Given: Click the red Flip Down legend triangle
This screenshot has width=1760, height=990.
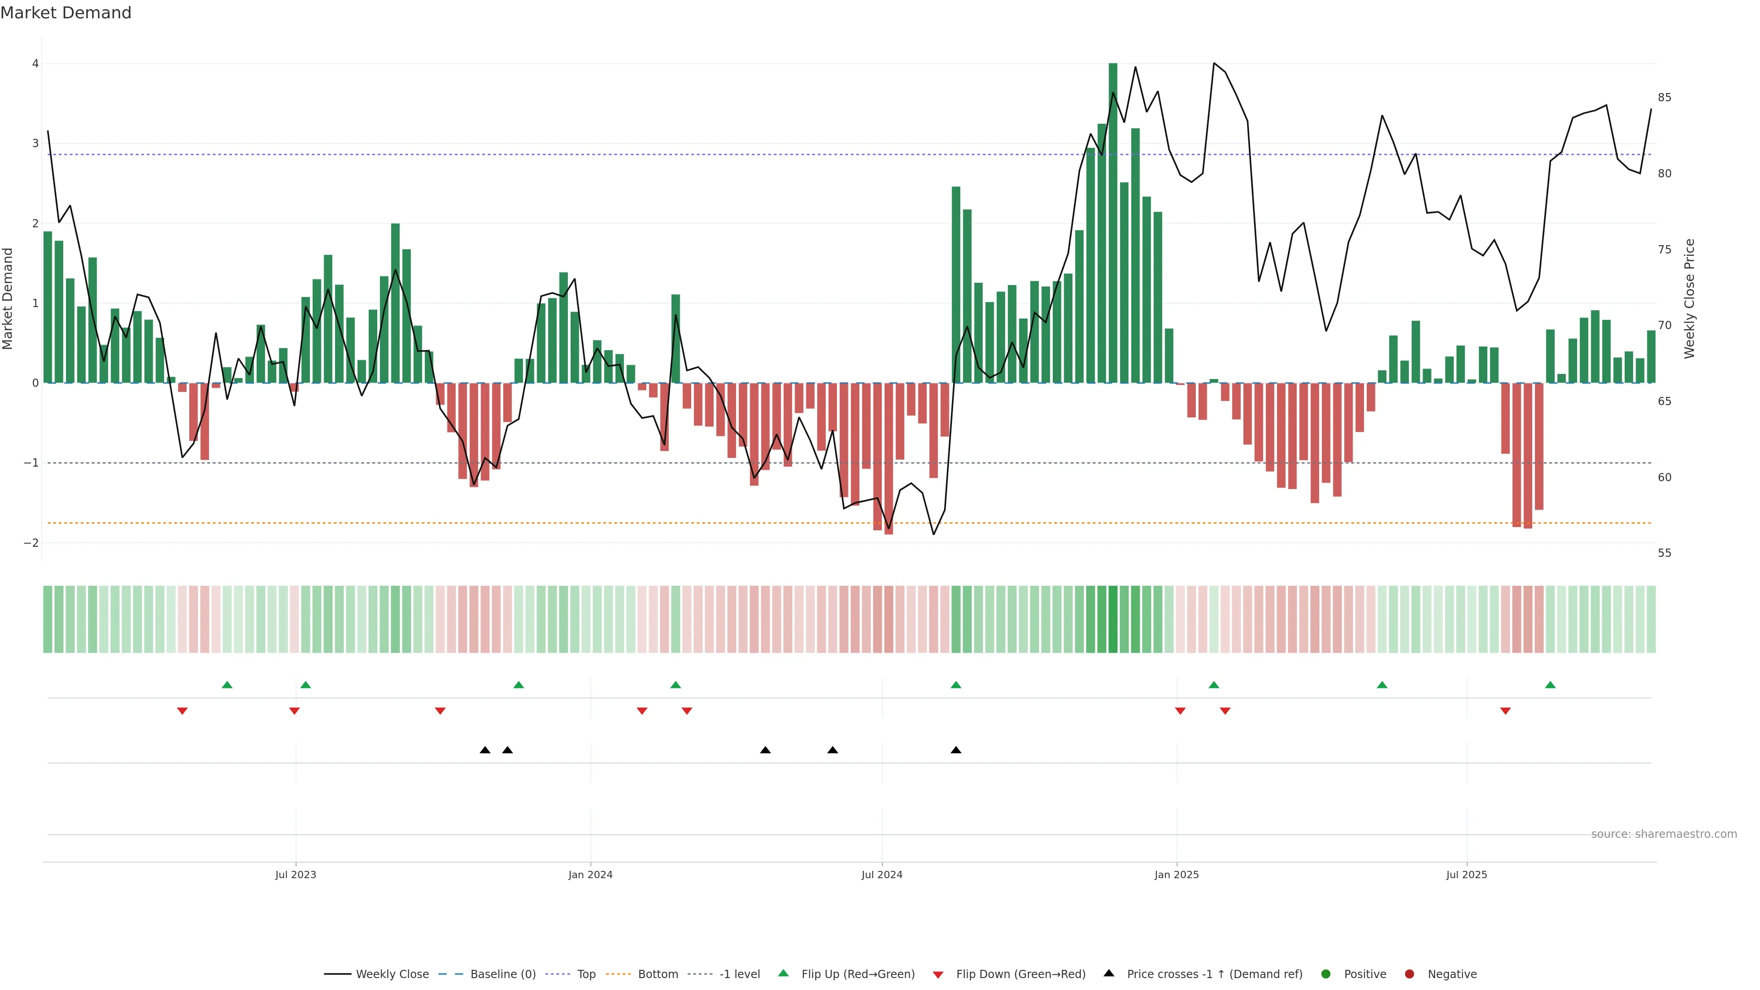Looking at the screenshot, I should pyautogui.click(x=938, y=974).
